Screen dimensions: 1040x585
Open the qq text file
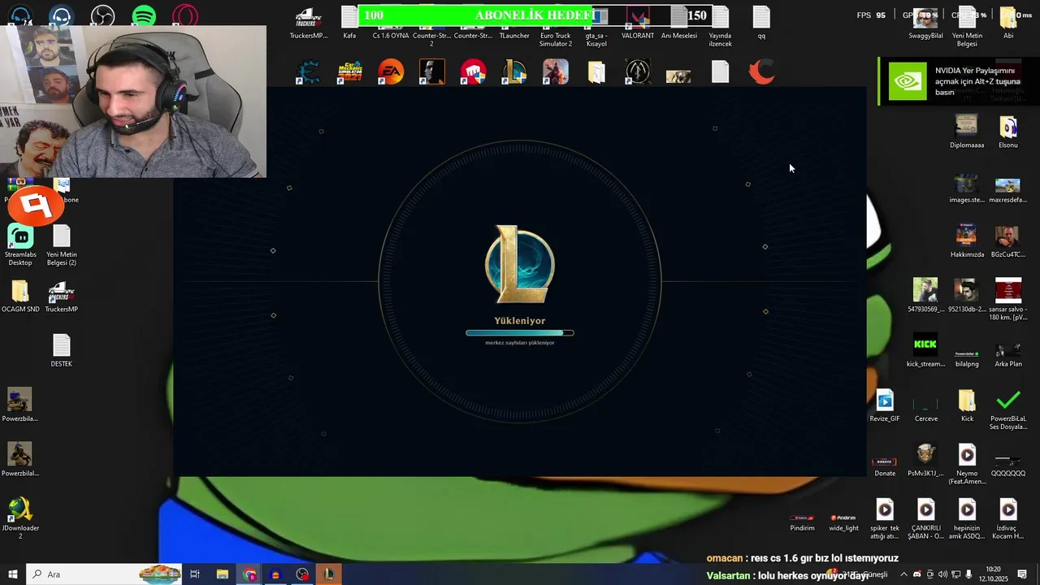coord(761,23)
